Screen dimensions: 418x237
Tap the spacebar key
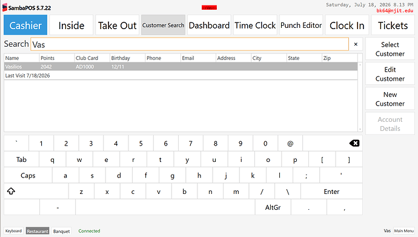coord(165,207)
